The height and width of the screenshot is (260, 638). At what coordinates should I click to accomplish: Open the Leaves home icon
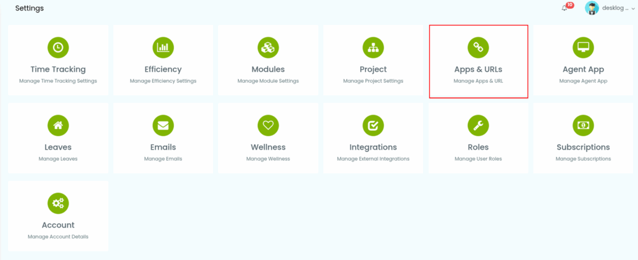(x=58, y=125)
